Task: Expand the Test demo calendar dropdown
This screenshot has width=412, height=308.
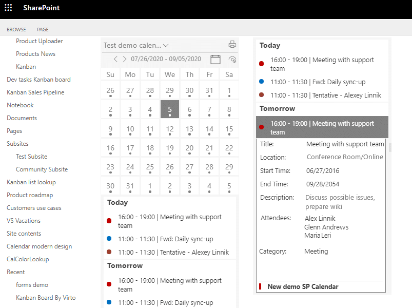Action: (136, 45)
